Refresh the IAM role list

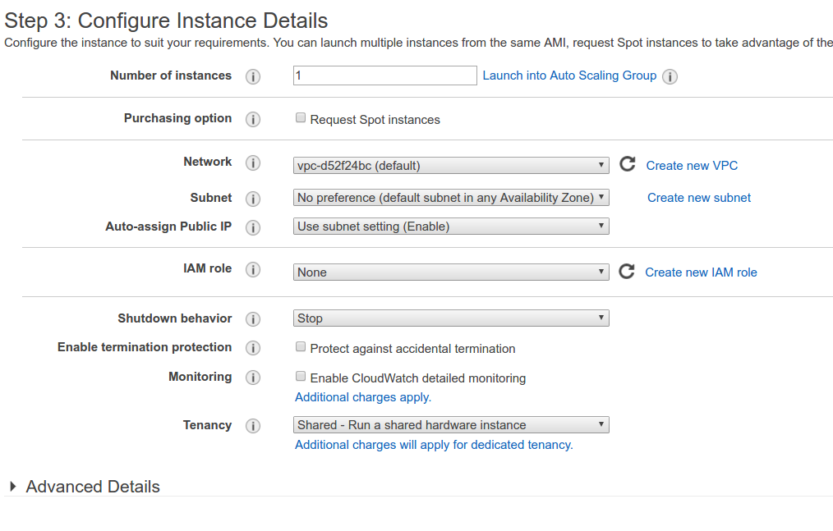[x=626, y=272]
